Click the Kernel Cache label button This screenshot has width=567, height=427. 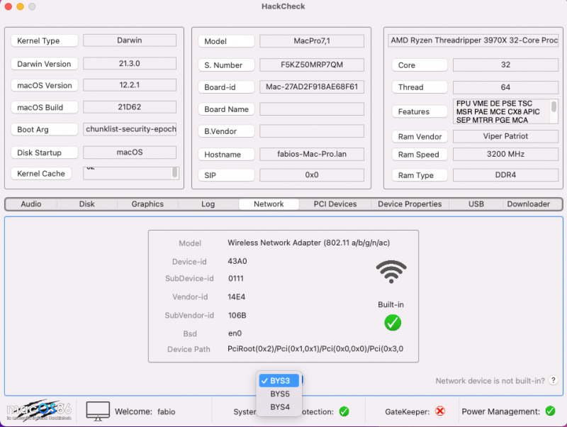click(x=41, y=173)
